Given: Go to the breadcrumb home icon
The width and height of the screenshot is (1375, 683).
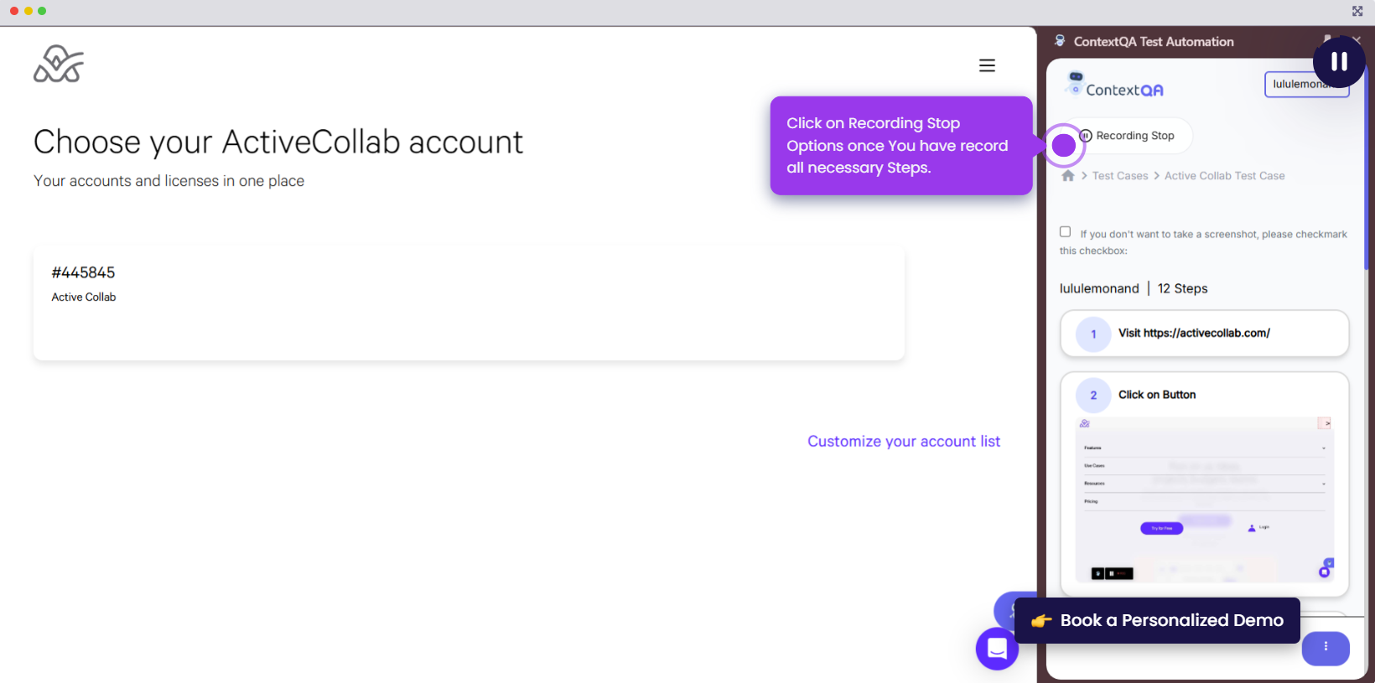Looking at the screenshot, I should pyautogui.click(x=1068, y=176).
